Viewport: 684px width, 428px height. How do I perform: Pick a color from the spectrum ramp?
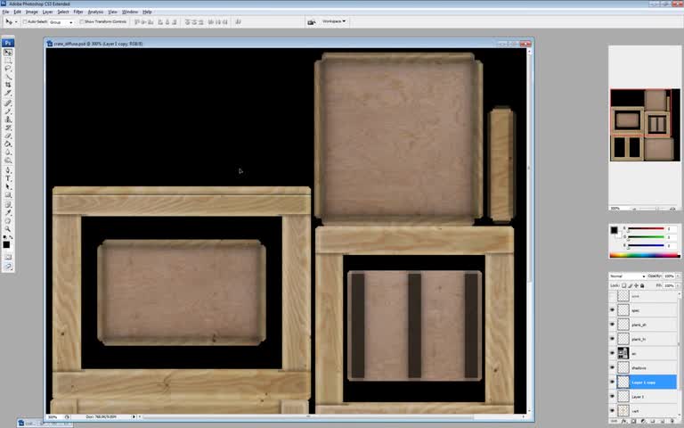[x=644, y=256]
